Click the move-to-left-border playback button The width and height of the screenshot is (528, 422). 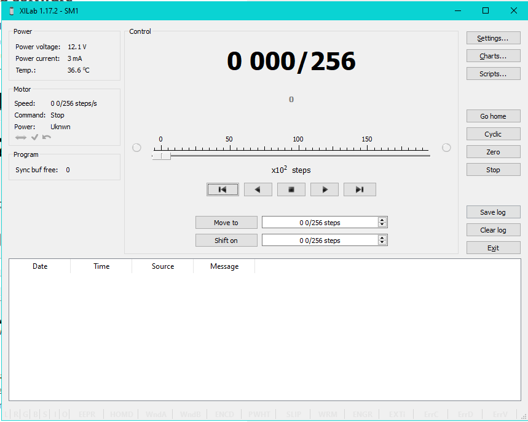click(223, 189)
